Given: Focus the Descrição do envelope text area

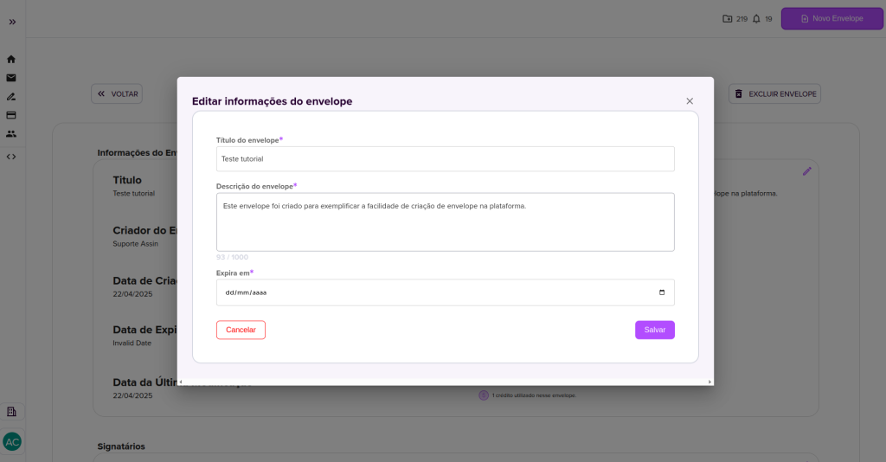Looking at the screenshot, I should tap(445, 221).
